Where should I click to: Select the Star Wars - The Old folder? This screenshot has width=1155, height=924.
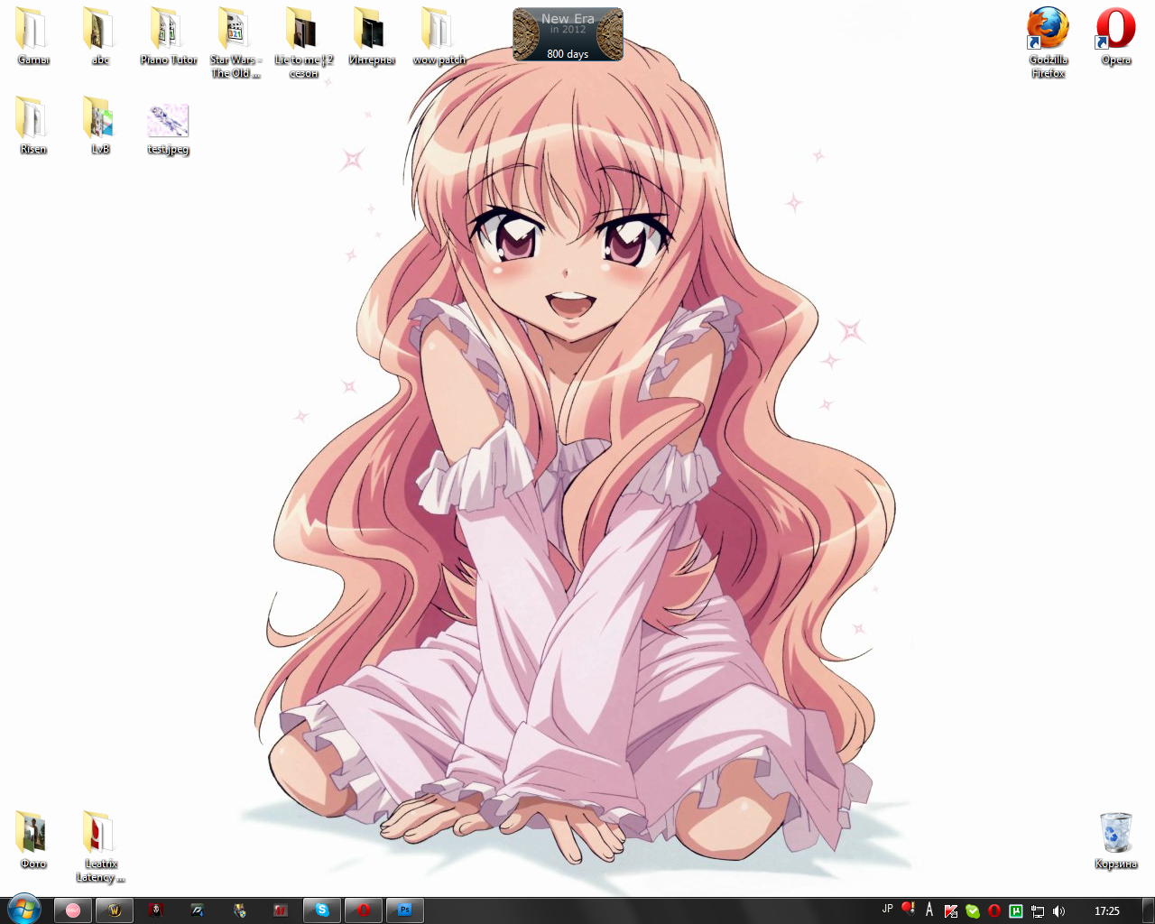(236, 42)
